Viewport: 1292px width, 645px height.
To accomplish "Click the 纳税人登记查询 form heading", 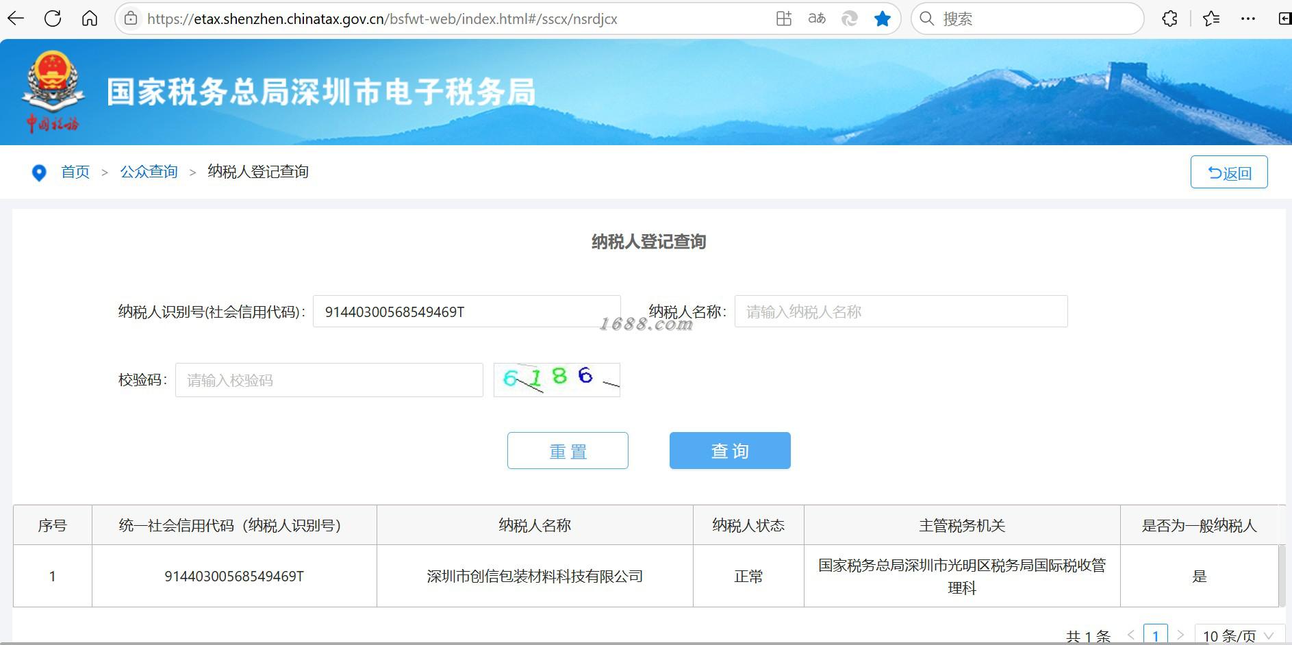I will (648, 242).
